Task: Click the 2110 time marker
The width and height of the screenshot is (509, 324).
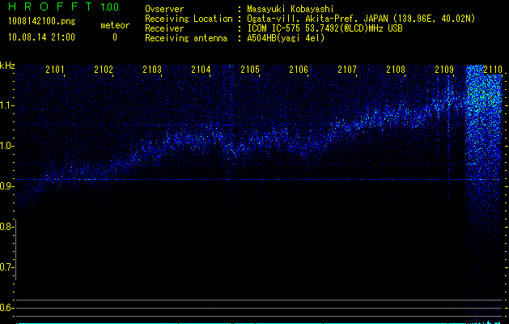Action: pos(492,70)
